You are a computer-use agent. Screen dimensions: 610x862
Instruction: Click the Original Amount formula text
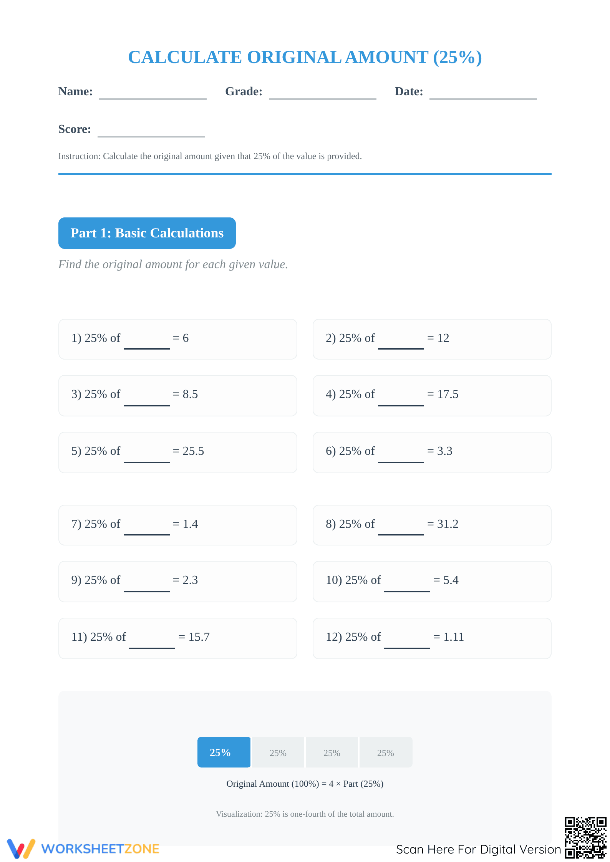(x=305, y=784)
